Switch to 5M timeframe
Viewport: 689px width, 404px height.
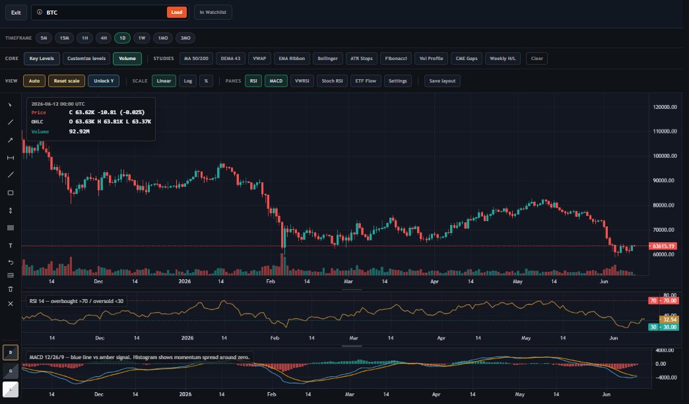tap(44, 38)
